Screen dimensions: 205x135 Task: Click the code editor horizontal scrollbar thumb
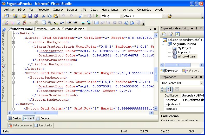pos(35,113)
